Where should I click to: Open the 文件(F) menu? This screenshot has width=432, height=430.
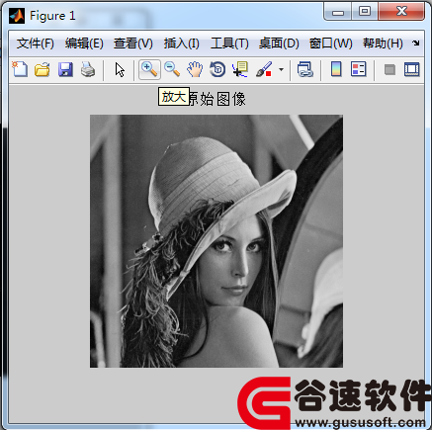(x=36, y=43)
